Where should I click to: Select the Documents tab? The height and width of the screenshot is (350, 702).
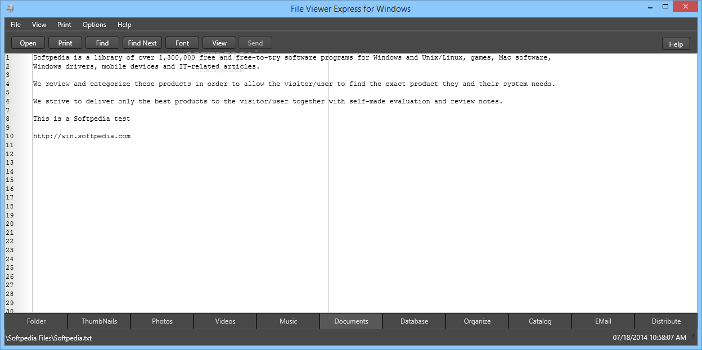point(352,321)
